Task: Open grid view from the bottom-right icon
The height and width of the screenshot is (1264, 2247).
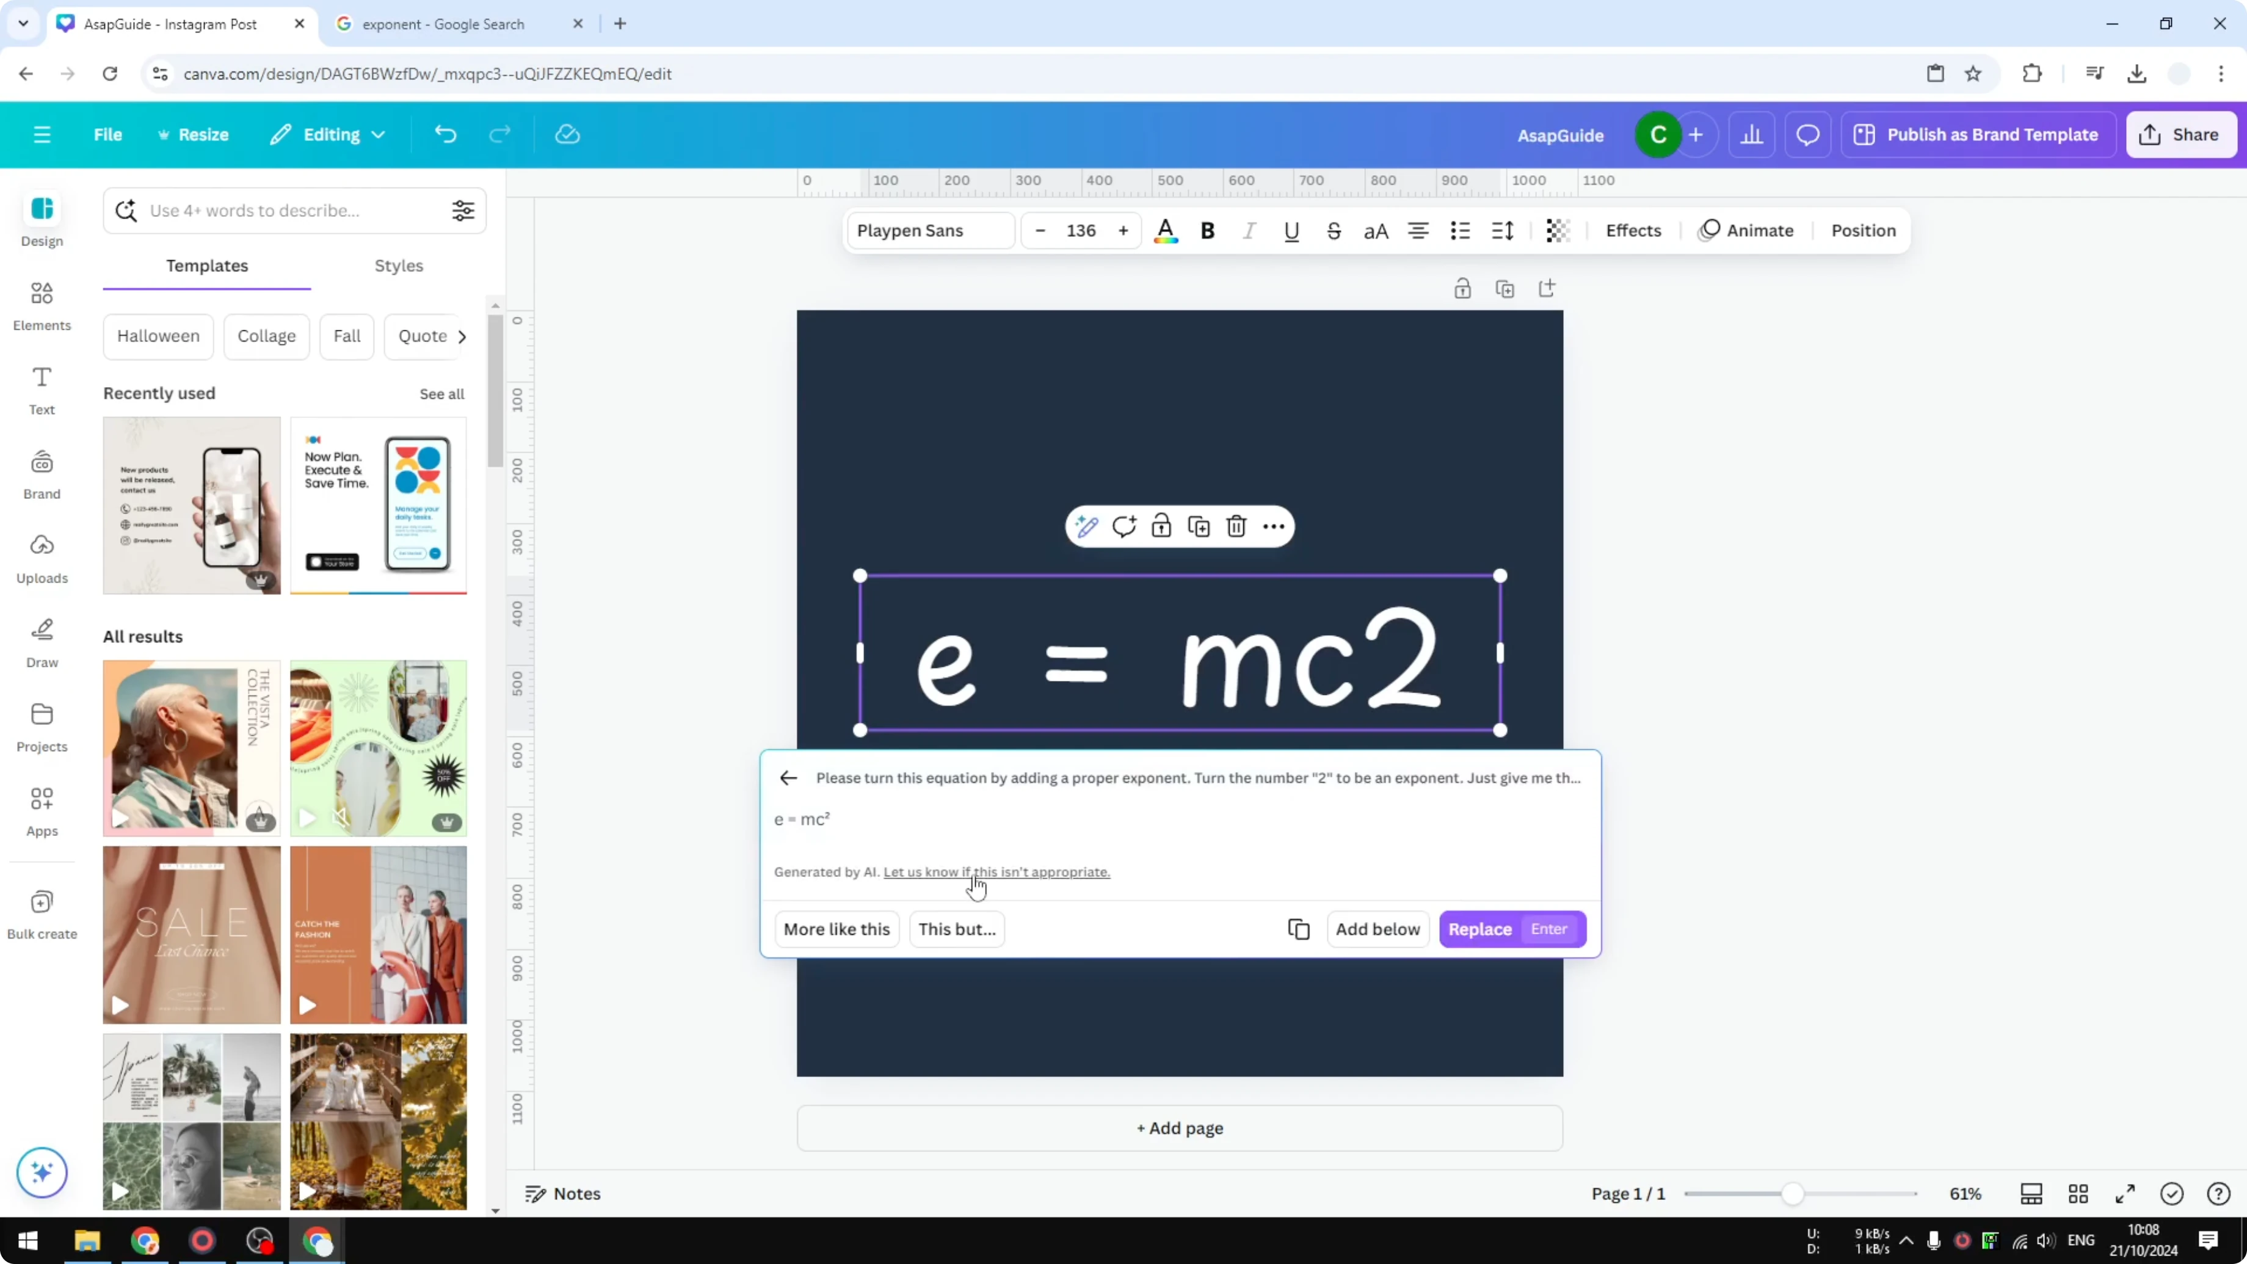Action: click(x=2077, y=1193)
